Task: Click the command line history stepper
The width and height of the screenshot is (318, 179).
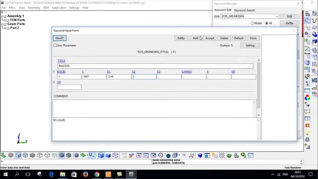Action: click(x=301, y=162)
